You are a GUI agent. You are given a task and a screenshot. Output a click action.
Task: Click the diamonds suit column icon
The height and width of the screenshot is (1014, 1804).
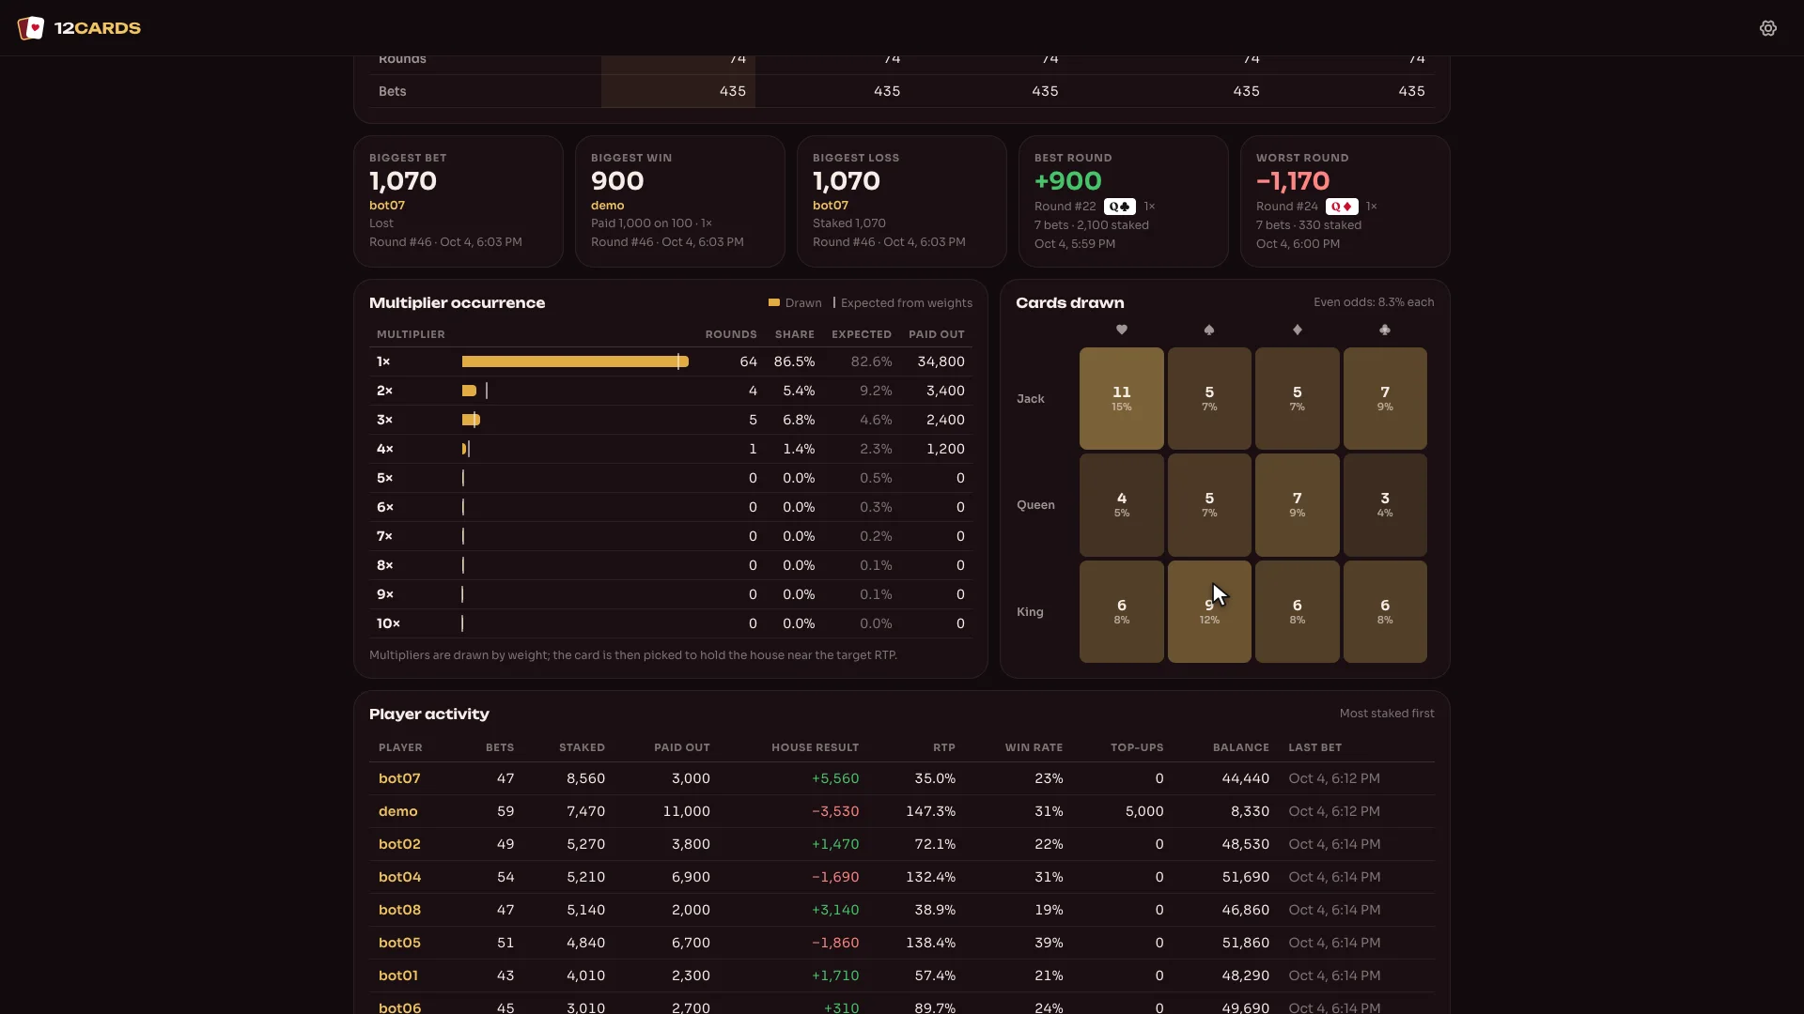tap(1297, 330)
